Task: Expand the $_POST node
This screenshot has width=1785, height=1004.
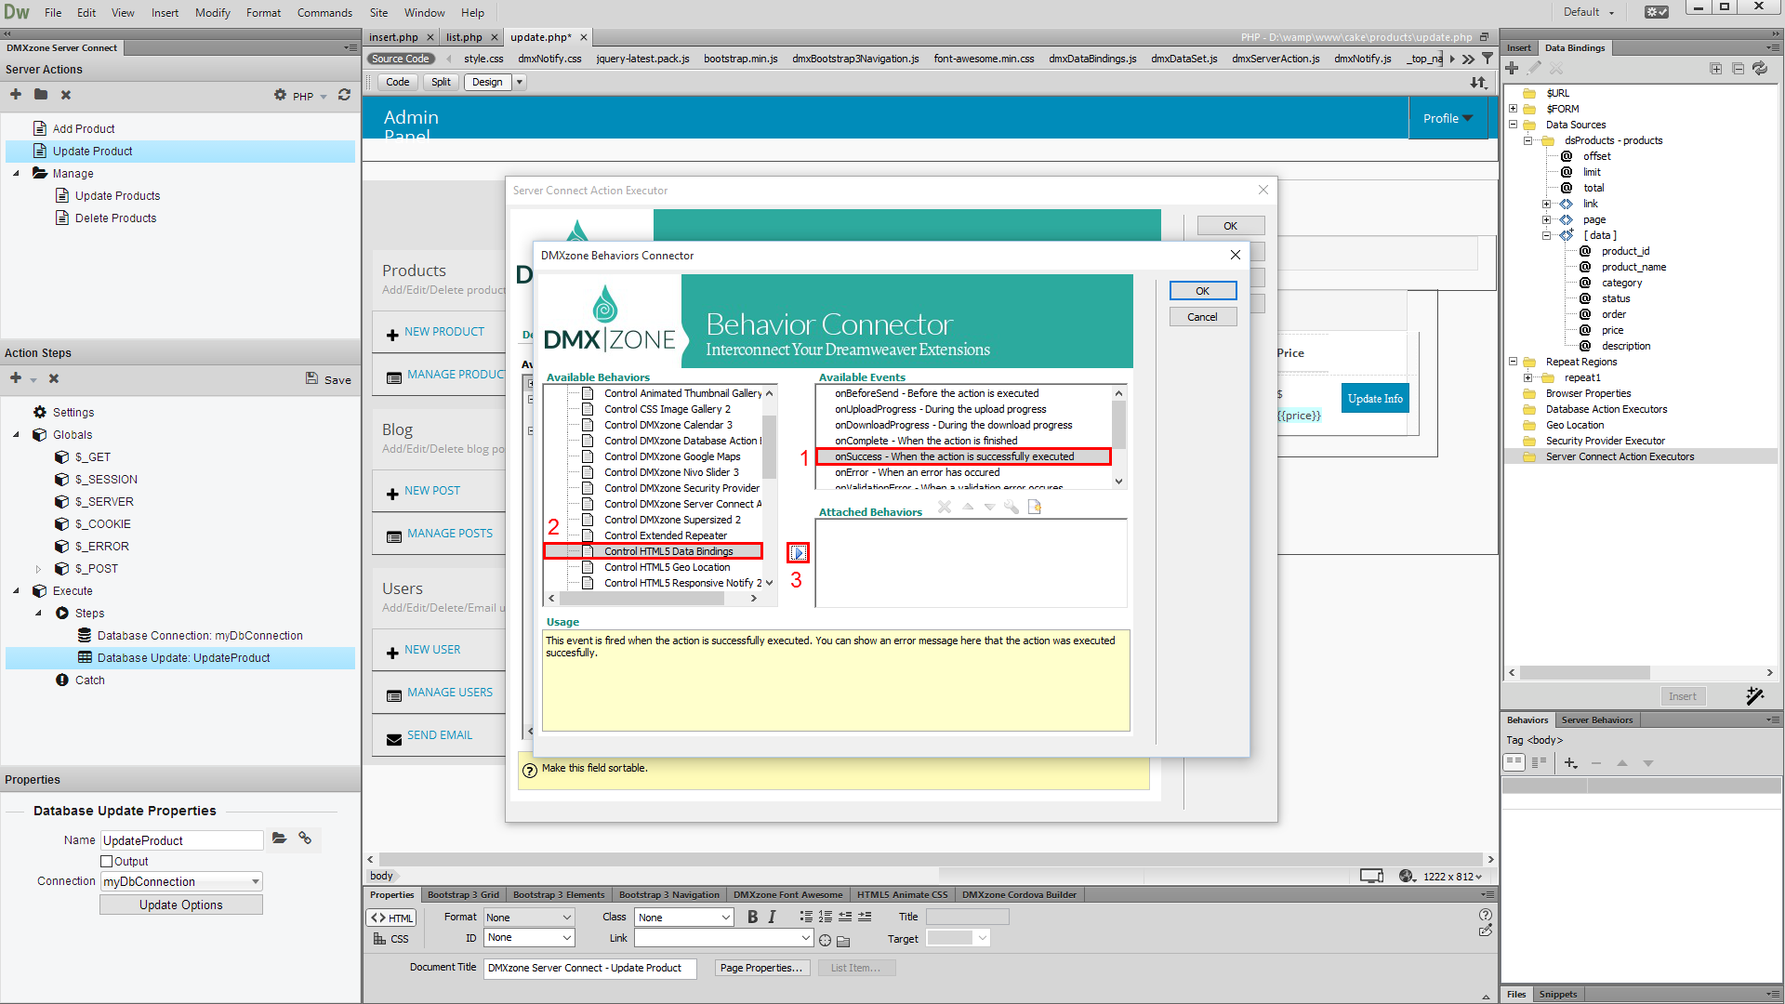Action: click(x=38, y=569)
